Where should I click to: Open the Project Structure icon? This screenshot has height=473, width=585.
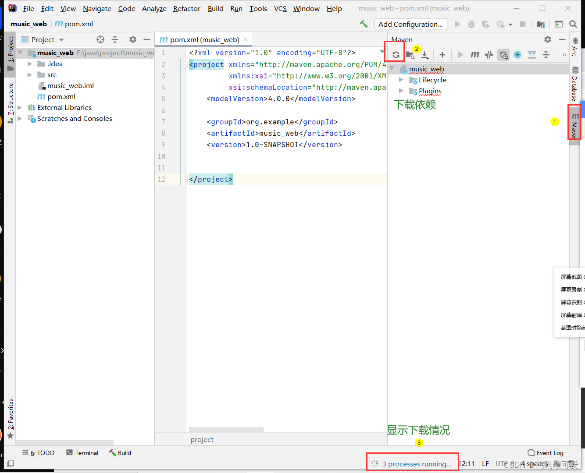(x=541, y=24)
